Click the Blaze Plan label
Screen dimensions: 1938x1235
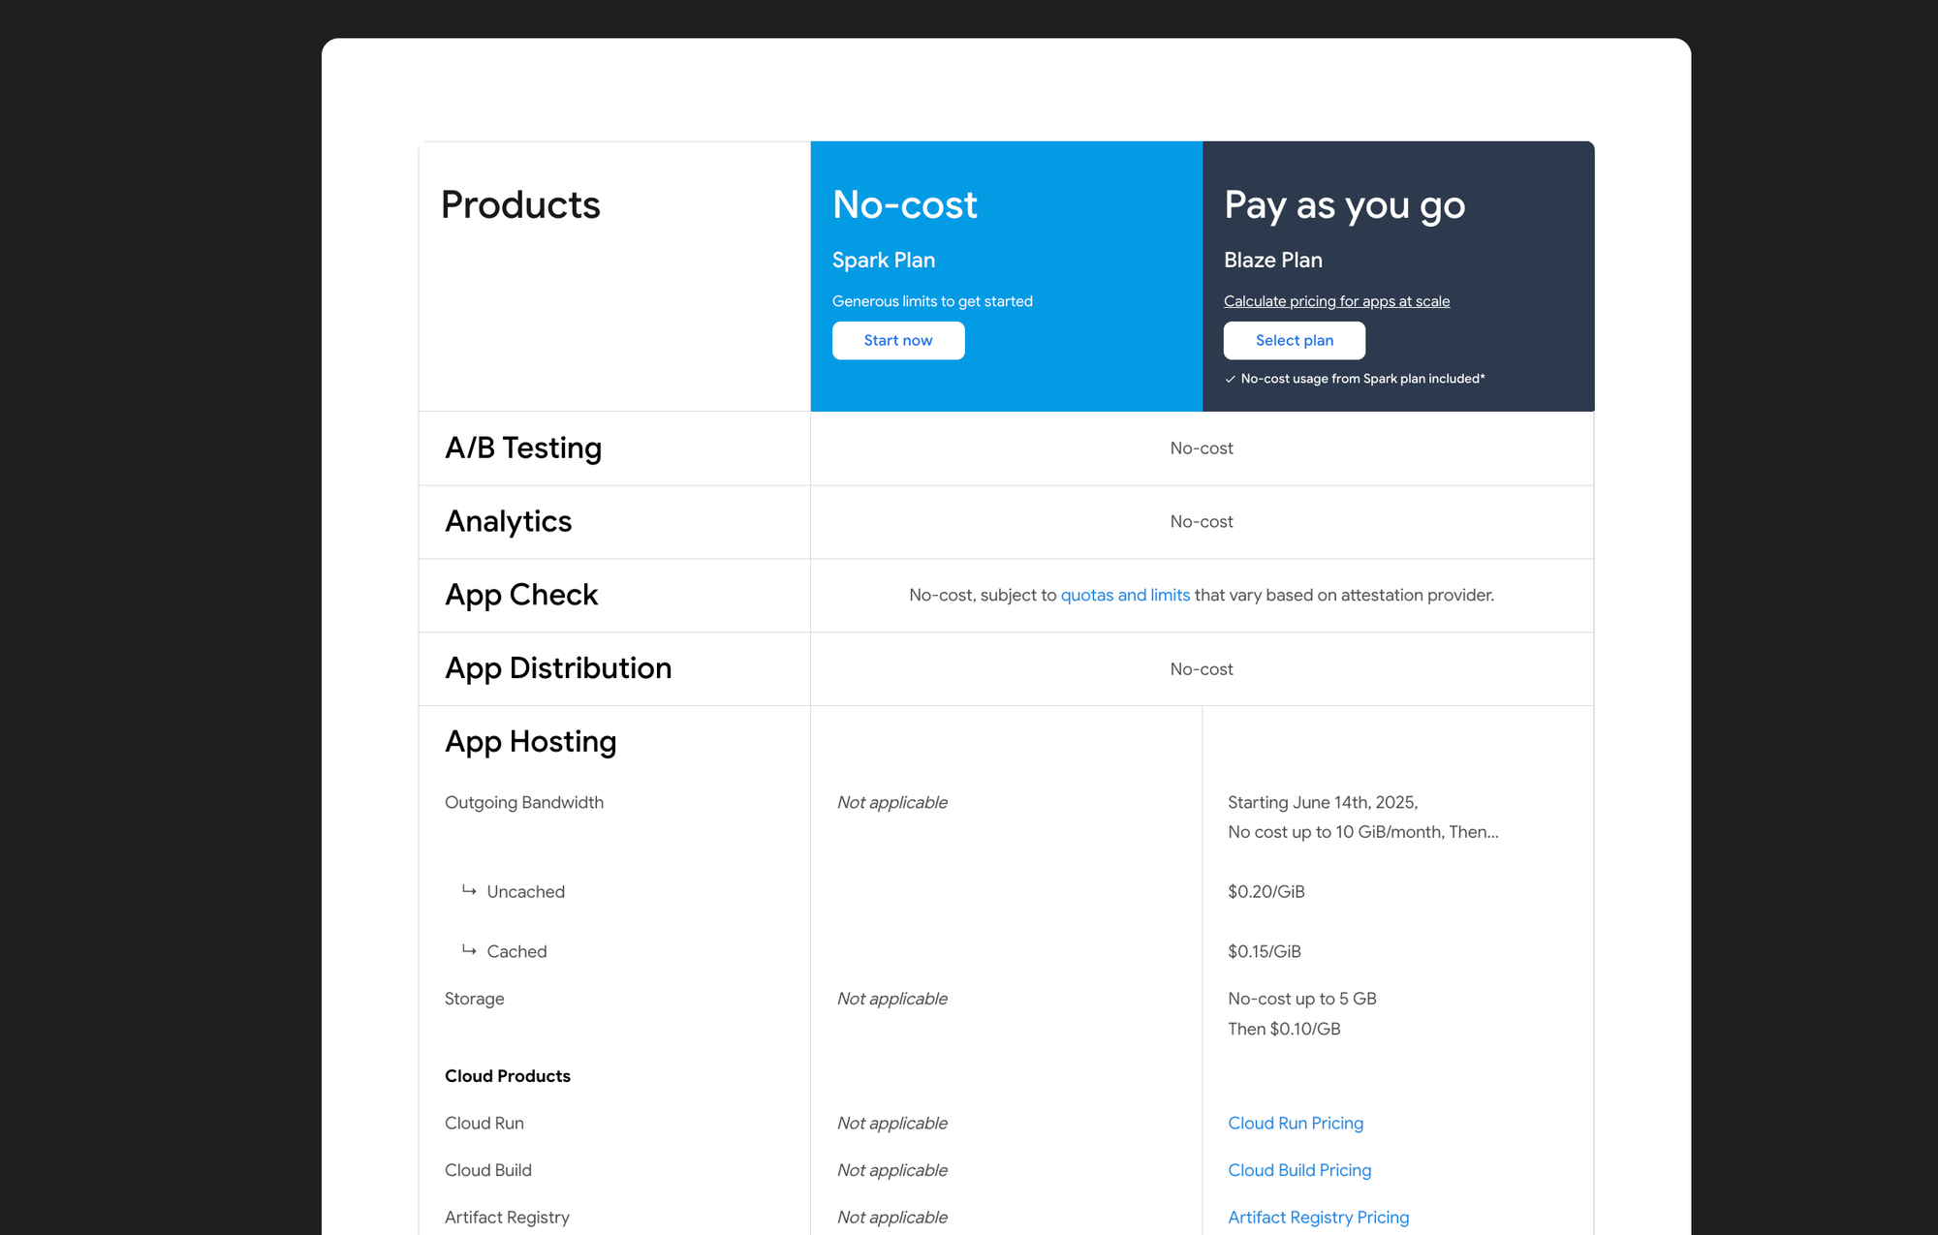point(1272,260)
